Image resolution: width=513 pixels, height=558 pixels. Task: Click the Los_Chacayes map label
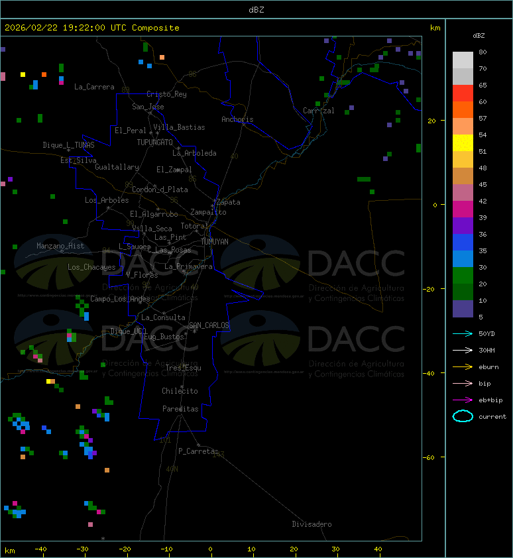92,267
